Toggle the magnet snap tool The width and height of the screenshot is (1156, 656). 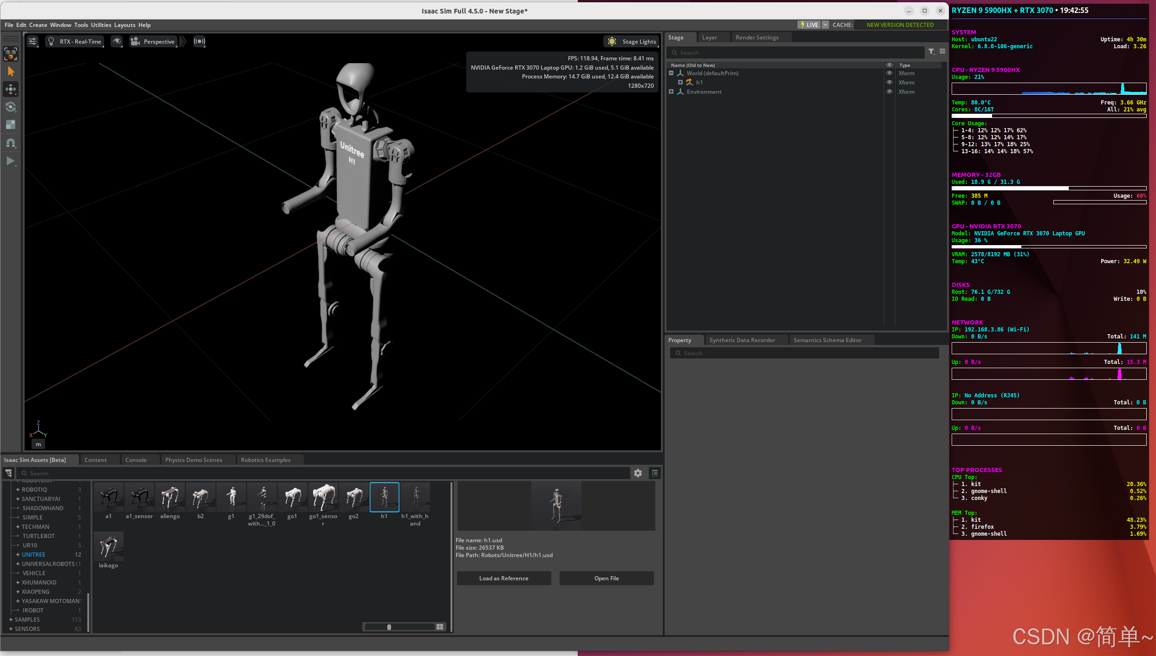(11, 143)
